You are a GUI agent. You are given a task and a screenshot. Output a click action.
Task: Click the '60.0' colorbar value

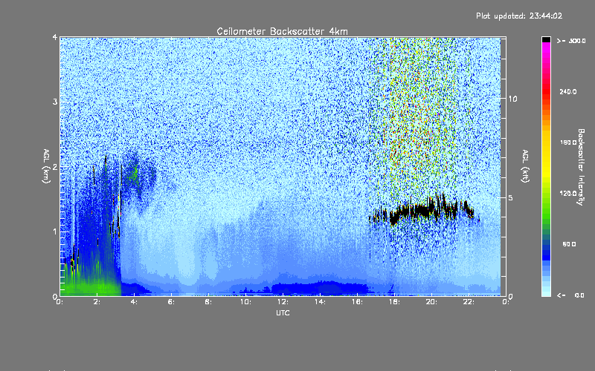tap(569, 244)
